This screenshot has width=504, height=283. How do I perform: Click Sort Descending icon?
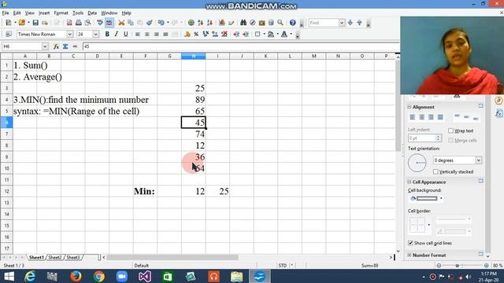tap(210, 23)
